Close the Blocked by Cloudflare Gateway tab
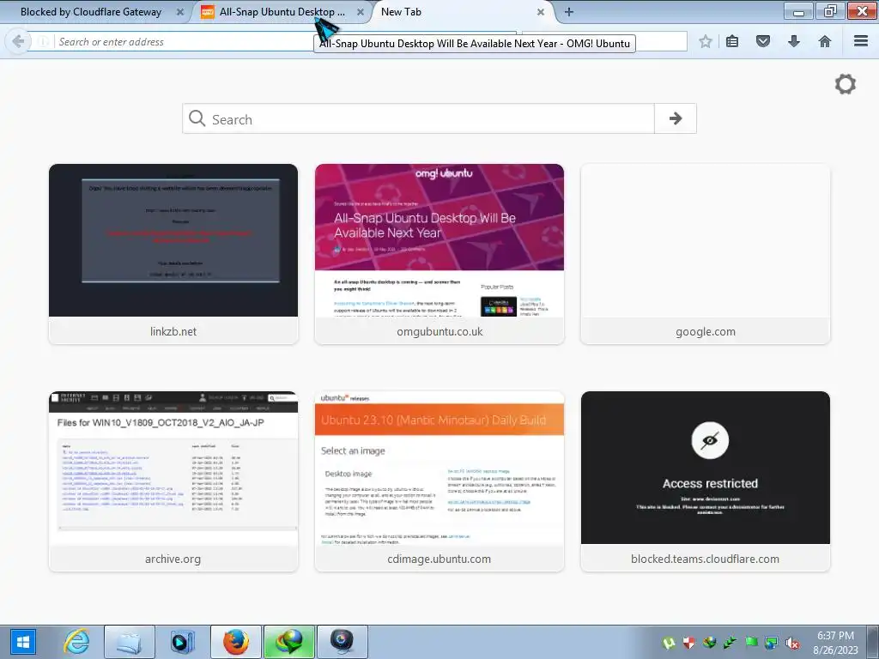879x659 pixels. 180,12
